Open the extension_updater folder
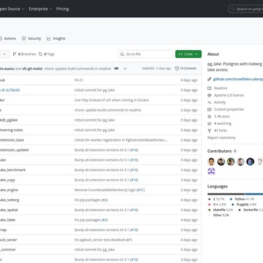This screenshot has width=263, height=263. pos(15,150)
